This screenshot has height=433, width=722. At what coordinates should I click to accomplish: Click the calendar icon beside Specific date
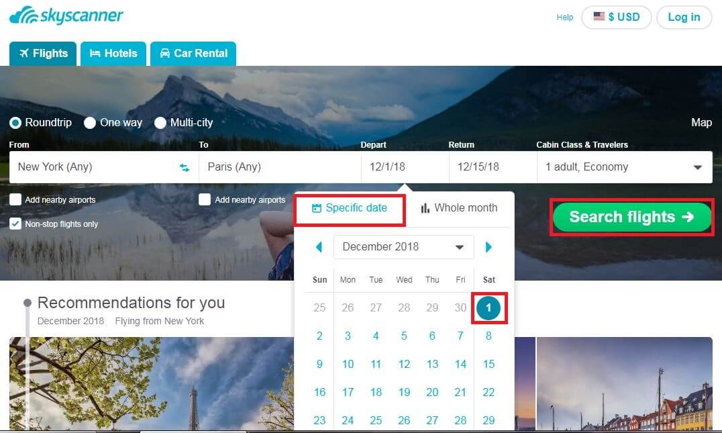316,208
